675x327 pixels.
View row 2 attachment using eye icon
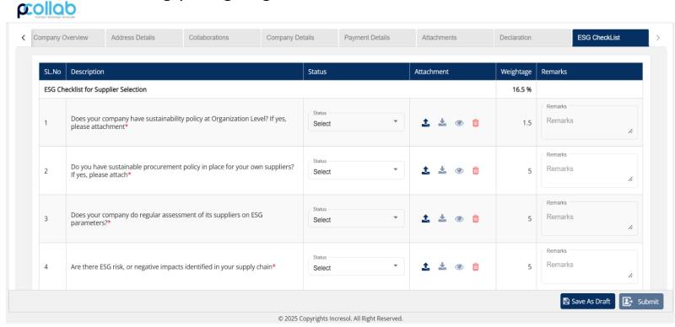[x=459, y=171]
